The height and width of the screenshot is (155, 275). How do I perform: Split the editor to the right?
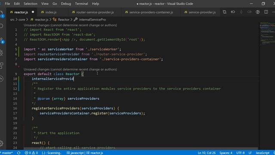point(266,12)
